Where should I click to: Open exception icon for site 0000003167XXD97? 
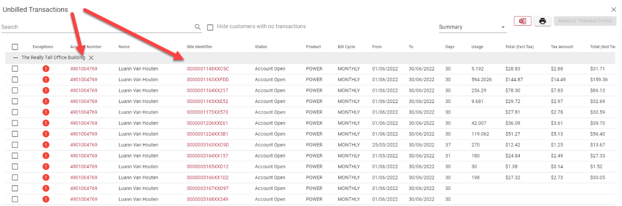tap(46, 188)
